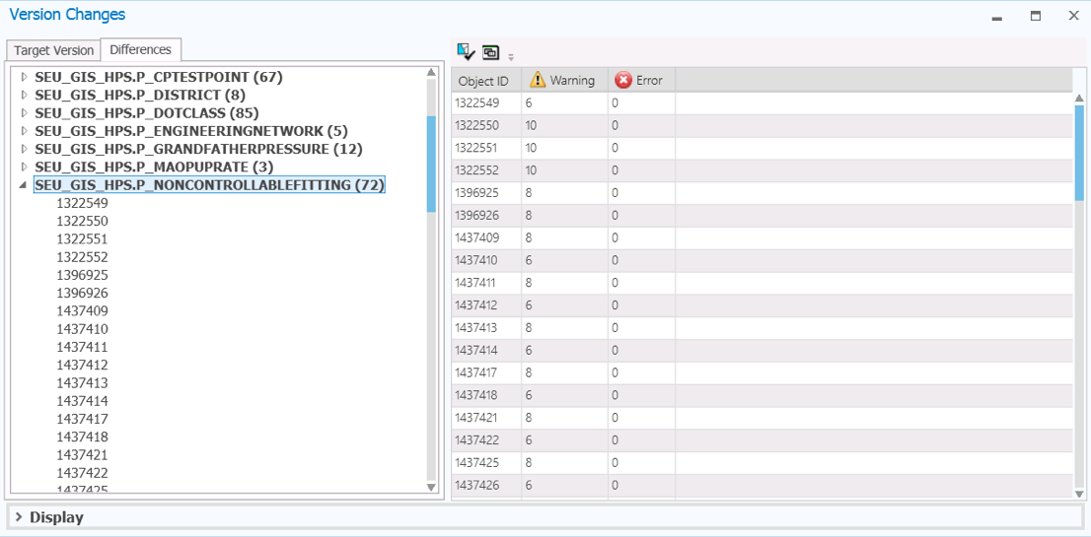Viewport: 1091px width, 537px height.
Task: Click the table scroll up arrow
Action: click(1079, 98)
